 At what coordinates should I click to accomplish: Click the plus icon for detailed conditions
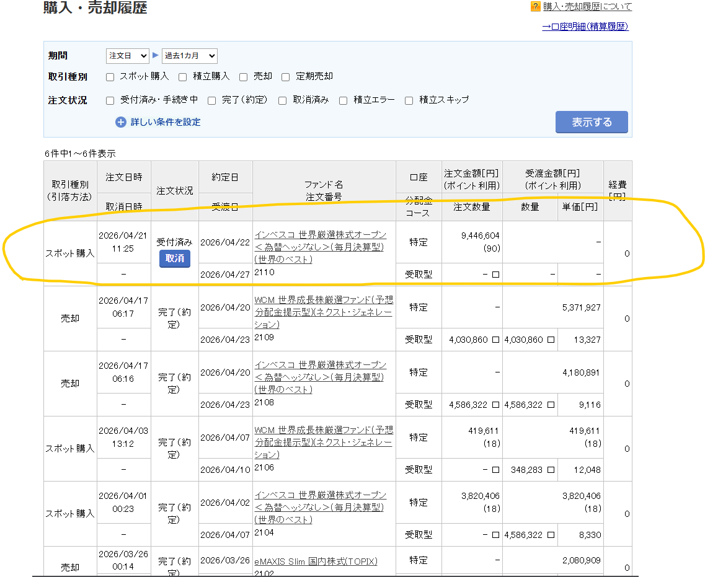[x=121, y=122]
